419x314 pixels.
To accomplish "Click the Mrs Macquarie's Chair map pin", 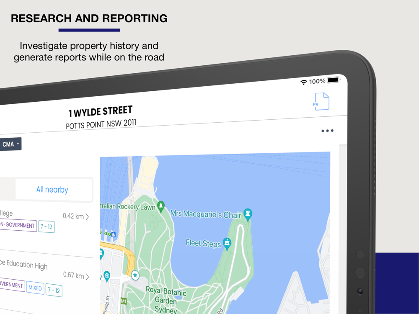I will 248,215.
